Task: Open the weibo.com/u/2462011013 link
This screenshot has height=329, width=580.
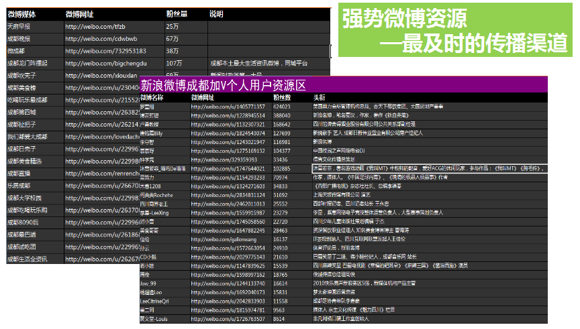Action: click(228, 204)
